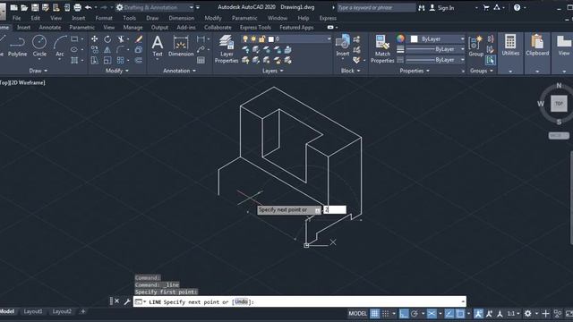The image size is (573, 322).
Task: Toggle drawing grid display in status bar
Action: click(x=374, y=313)
